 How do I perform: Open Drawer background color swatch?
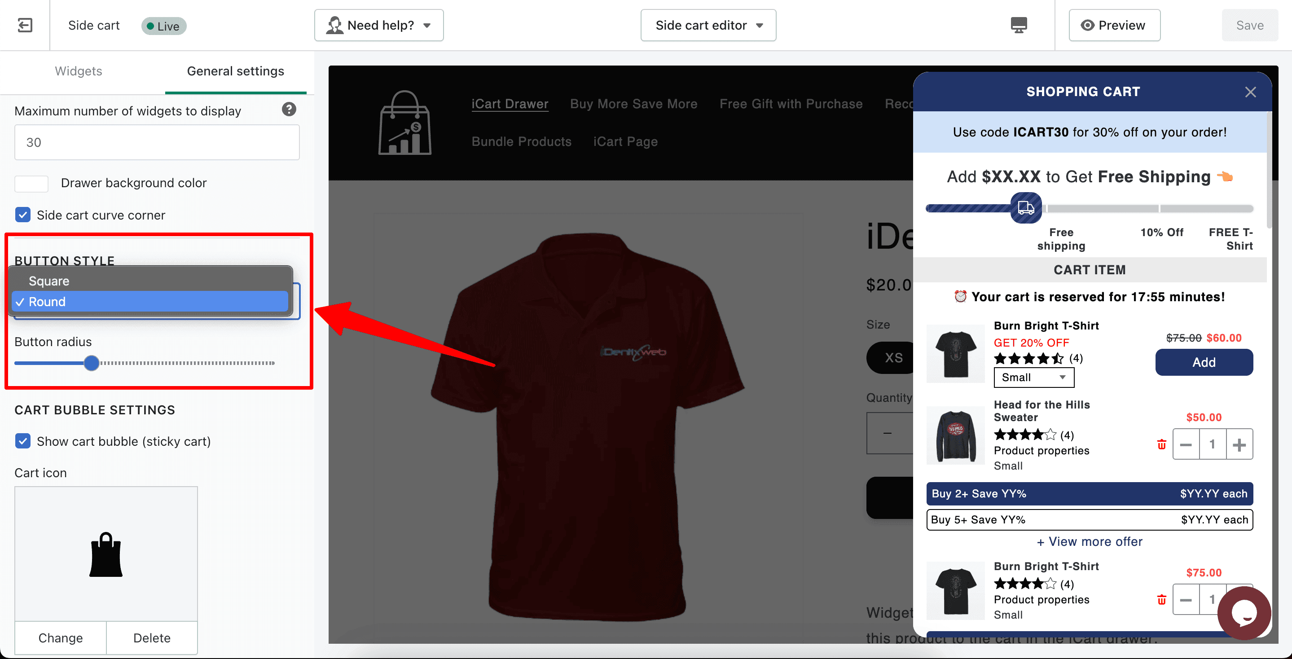pos(31,184)
